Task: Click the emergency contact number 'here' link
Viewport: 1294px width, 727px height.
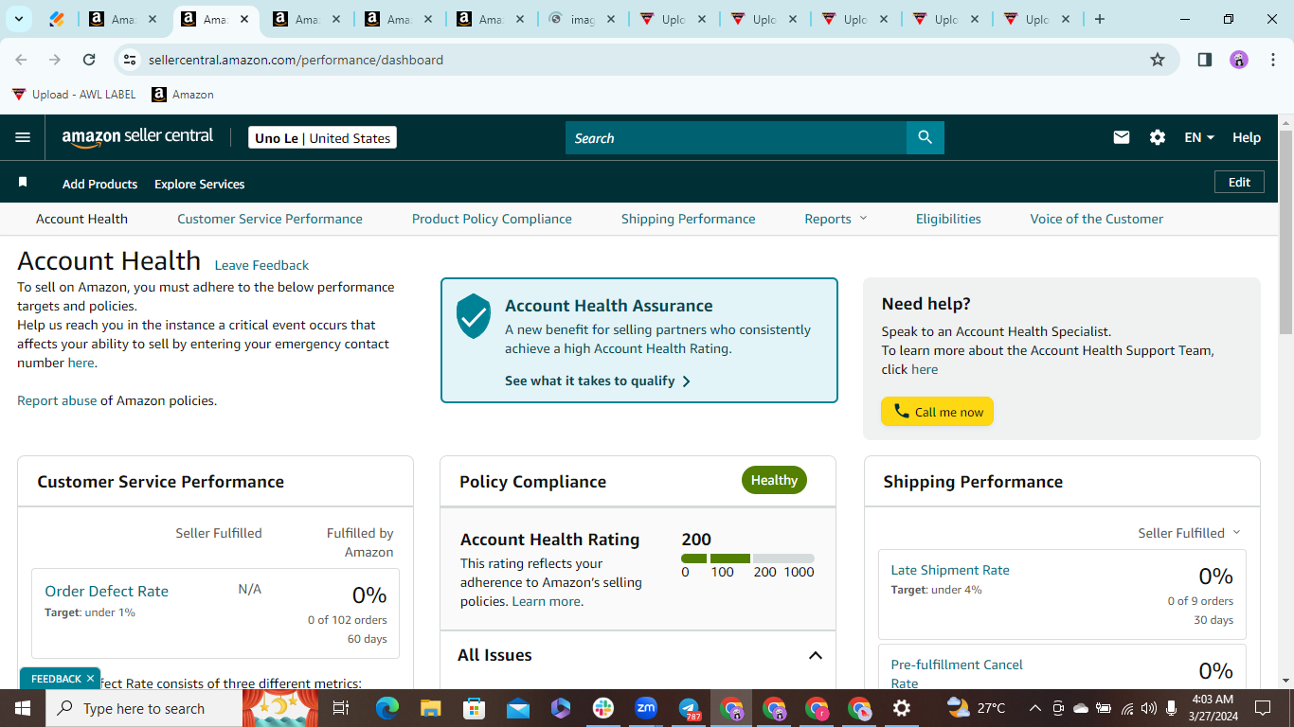Action: click(x=81, y=363)
